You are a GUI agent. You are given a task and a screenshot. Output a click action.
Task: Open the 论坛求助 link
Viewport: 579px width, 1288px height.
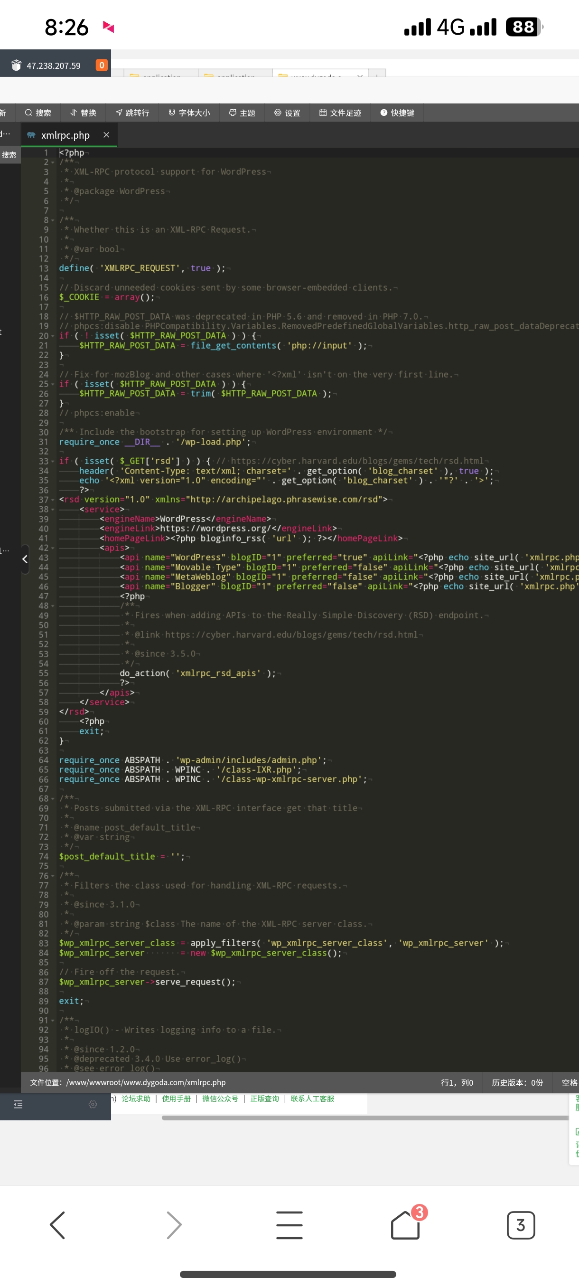point(136,1099)
